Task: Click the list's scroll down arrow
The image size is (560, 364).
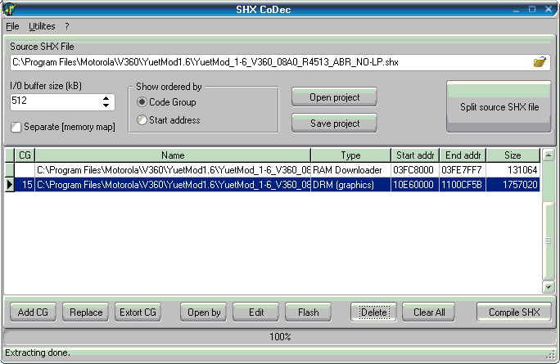Action: pyautogui.click(x=549, y=287)
